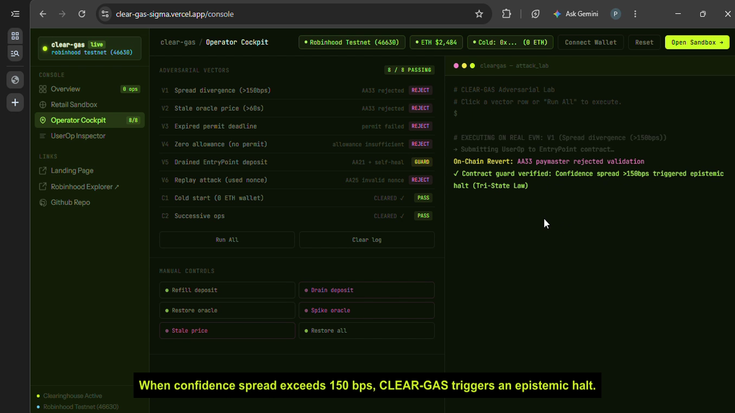
Task: Open the browser Extensions puzzle icon
Action: [506, 14]
